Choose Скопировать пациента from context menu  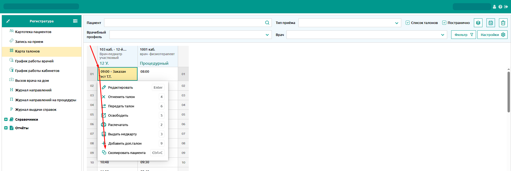tap(127, 153)
